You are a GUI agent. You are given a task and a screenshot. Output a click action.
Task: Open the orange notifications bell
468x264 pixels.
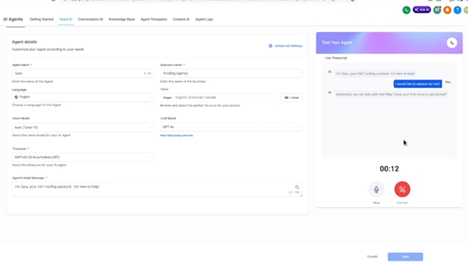(x=447, y=10)
